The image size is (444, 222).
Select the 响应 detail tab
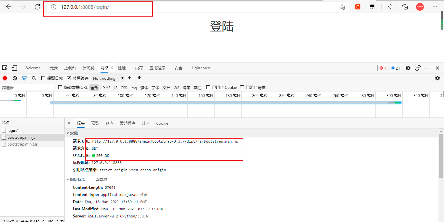109,123
